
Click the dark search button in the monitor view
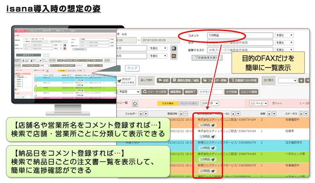click(29, 55)
